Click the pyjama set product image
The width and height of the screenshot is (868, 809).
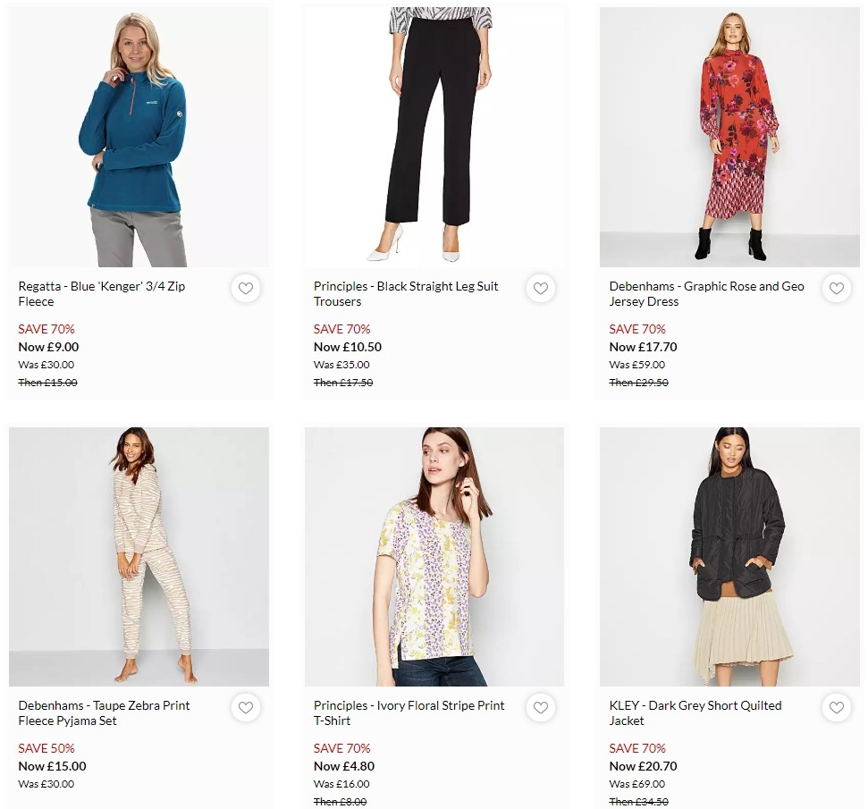pyautogui.click(x=139, y=556)
